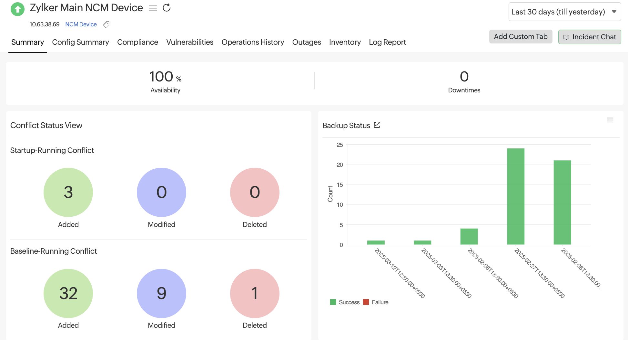Click the Baseline-Running Added circle showing 32
628x340 pixels.
[x=68, y=293]
